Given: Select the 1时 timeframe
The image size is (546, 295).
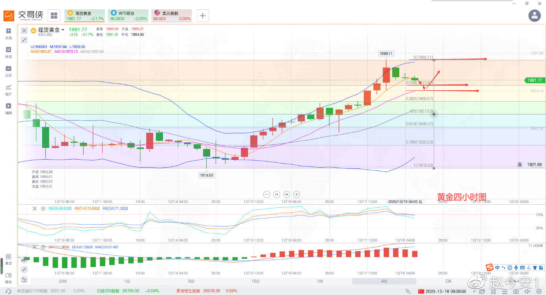Looking at the screenshot, I should (320, 281).
